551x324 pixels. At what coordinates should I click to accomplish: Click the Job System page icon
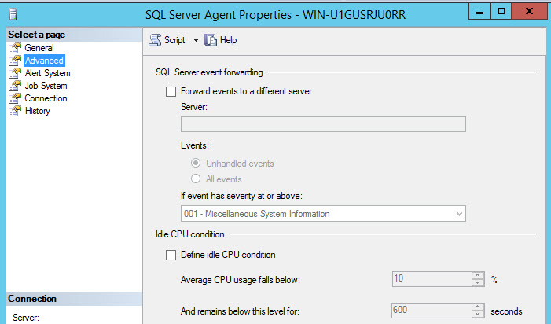click(14, 86)
